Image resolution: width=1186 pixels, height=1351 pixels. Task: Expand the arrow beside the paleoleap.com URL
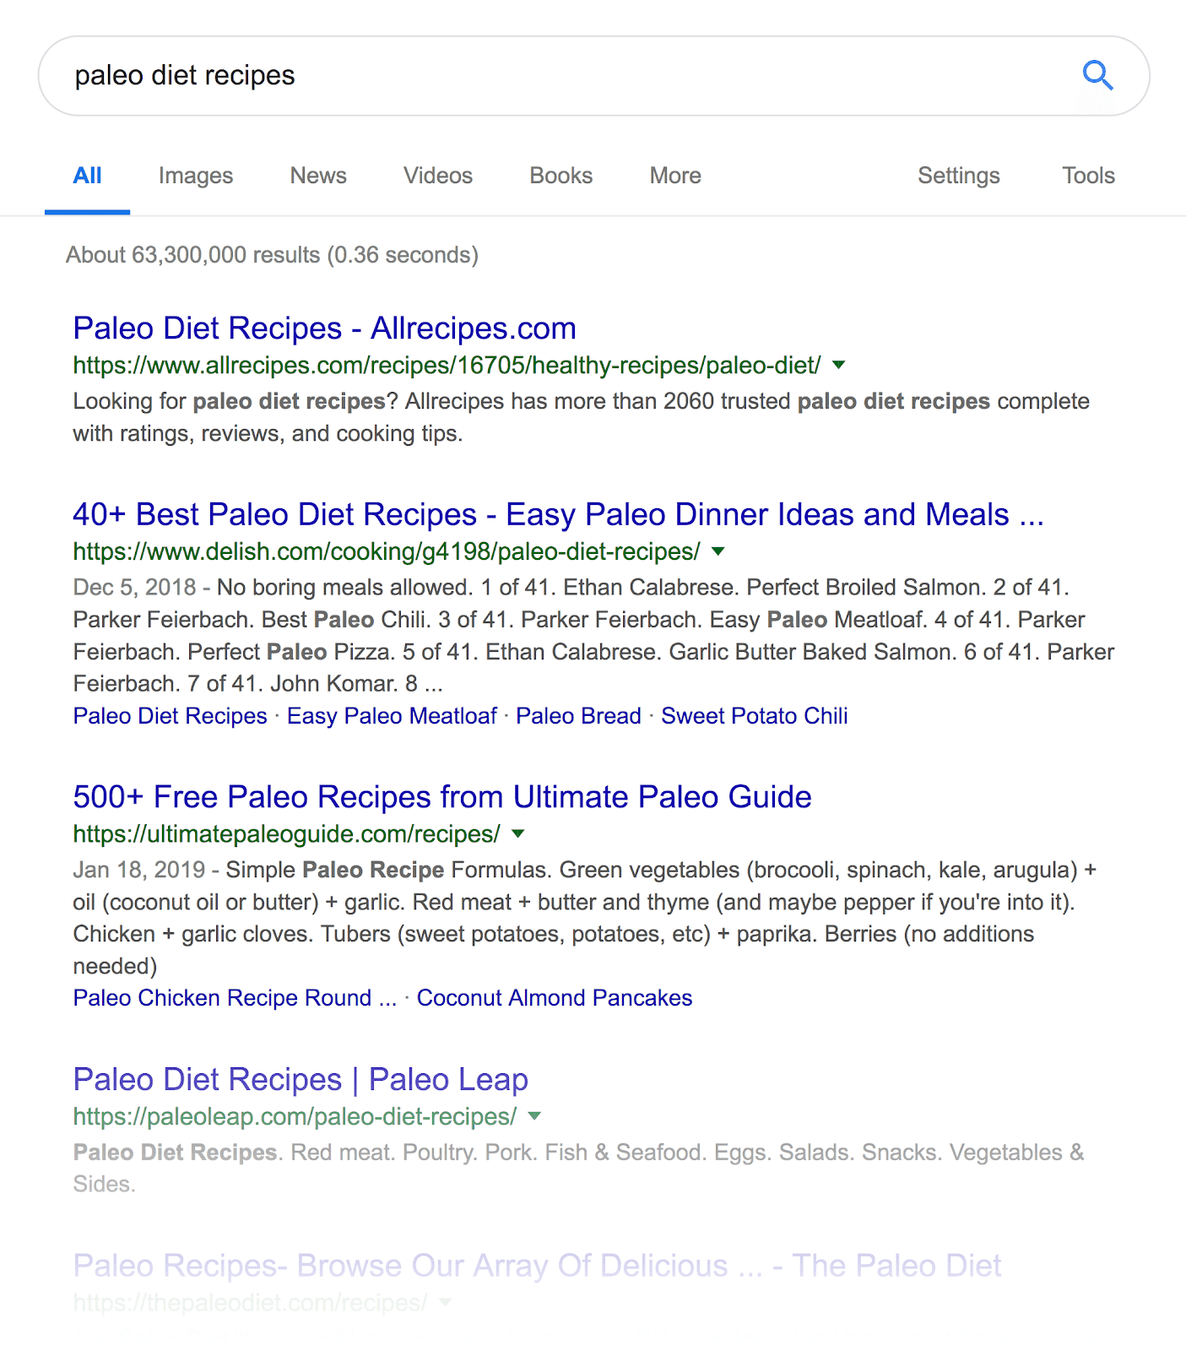[534, 1116]
